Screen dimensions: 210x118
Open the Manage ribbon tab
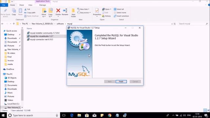pos(43,5)
